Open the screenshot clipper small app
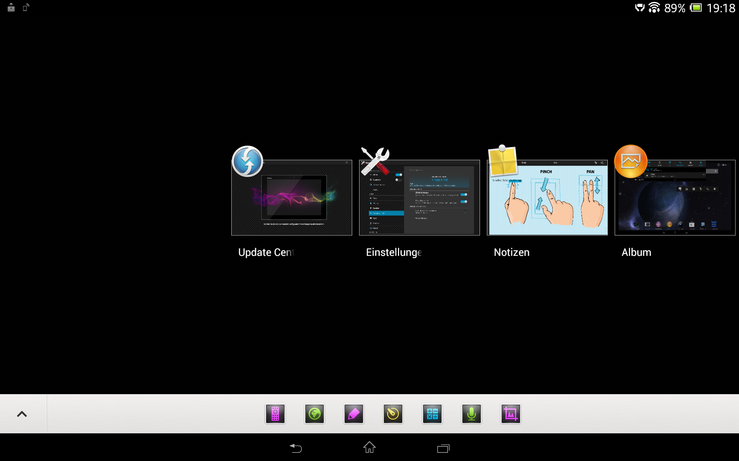Viewport: 739px width, 461px height. [511, 414]
